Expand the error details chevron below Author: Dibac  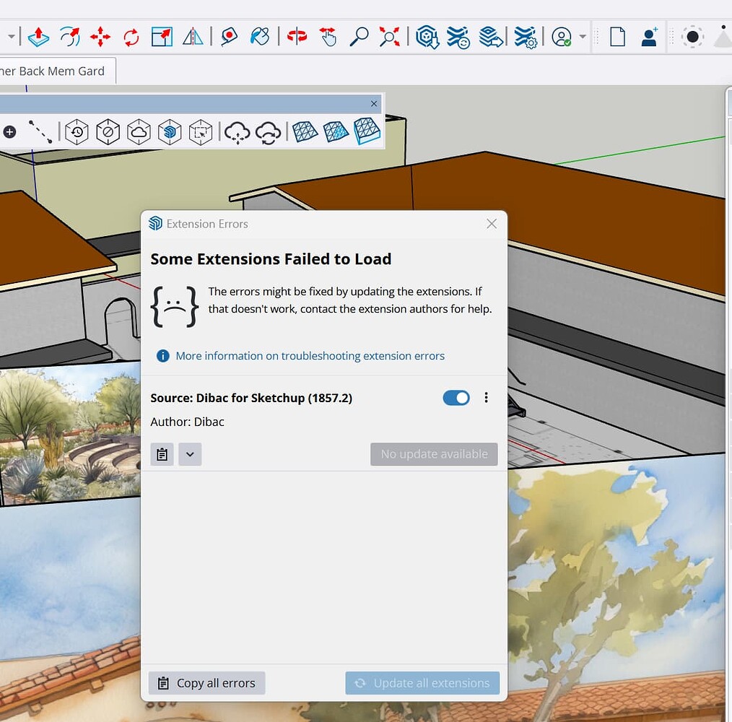click(189, 454)
